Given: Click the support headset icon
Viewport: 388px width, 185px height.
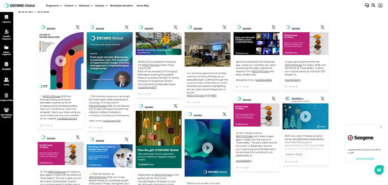Looking at the screenshot, I should [x=367, y=5].
